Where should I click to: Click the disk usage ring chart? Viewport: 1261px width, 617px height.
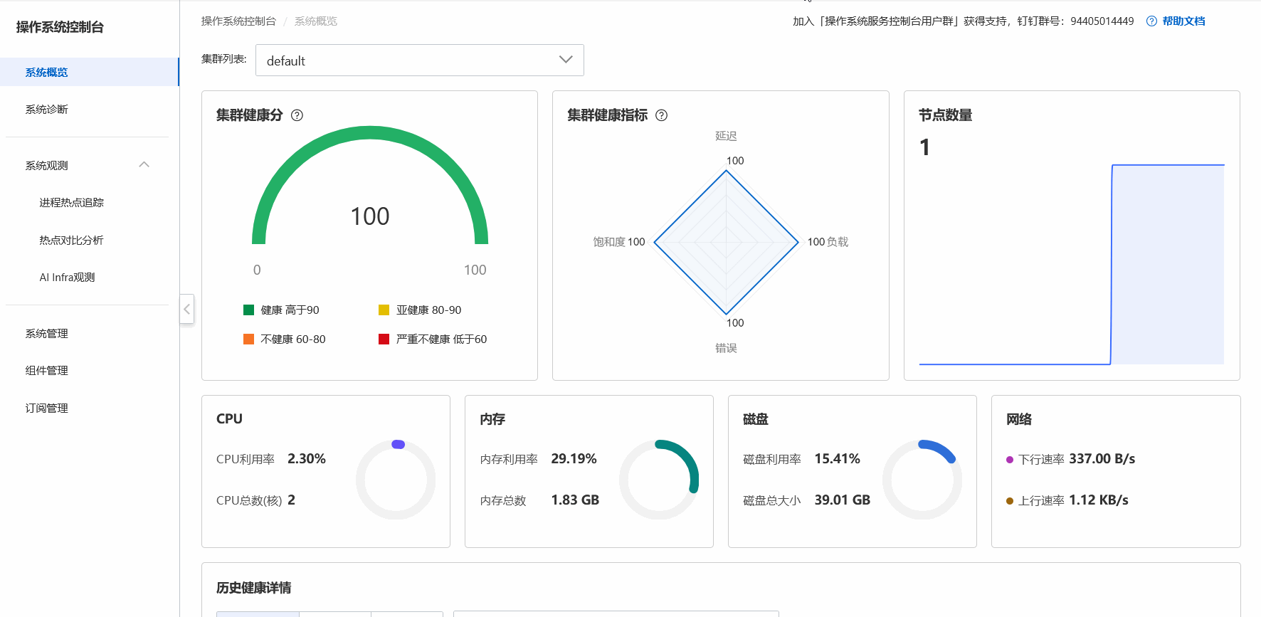922,480
